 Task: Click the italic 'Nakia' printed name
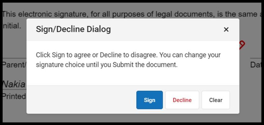(14, 84)
